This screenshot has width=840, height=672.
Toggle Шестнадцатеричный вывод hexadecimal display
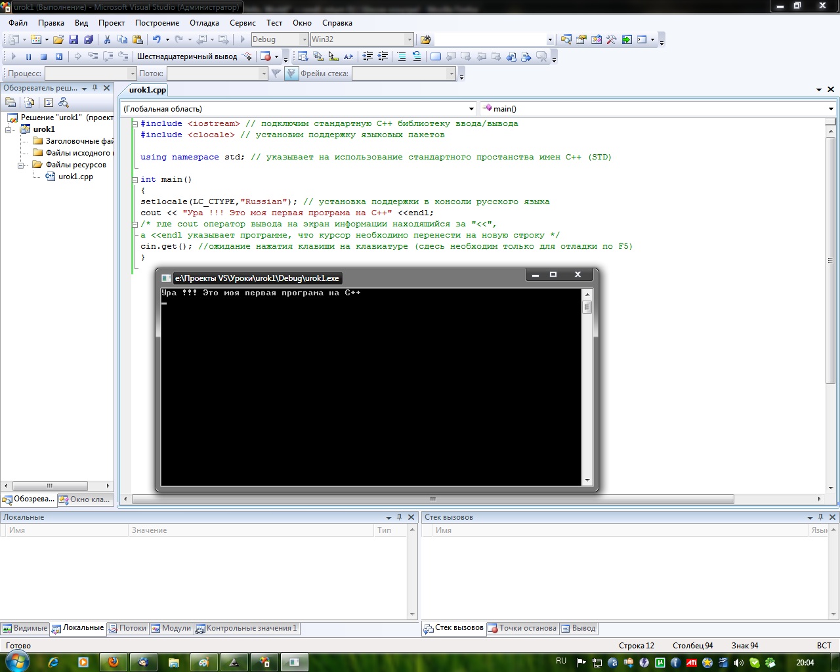tap(187, 56)
